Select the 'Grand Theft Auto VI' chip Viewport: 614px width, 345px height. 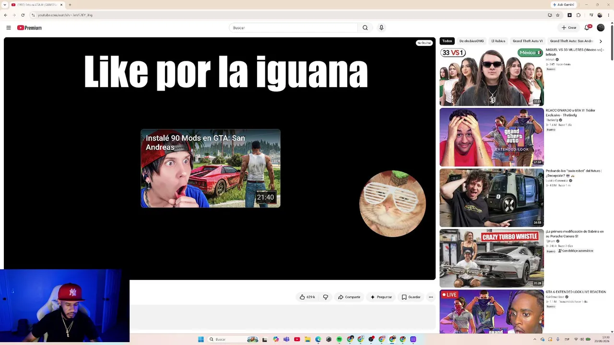pos(528,41)
